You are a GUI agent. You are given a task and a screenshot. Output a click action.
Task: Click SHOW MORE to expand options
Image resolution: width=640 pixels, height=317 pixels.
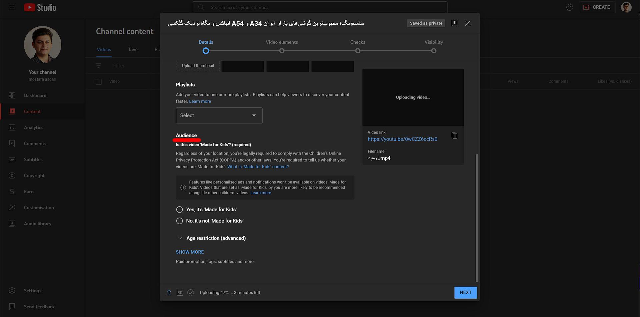(190, 252)
